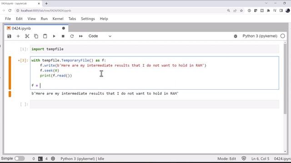Open the Edit menu
Image resolution: width=291 pixels, height=163 pixels.
tap(19, 19)
